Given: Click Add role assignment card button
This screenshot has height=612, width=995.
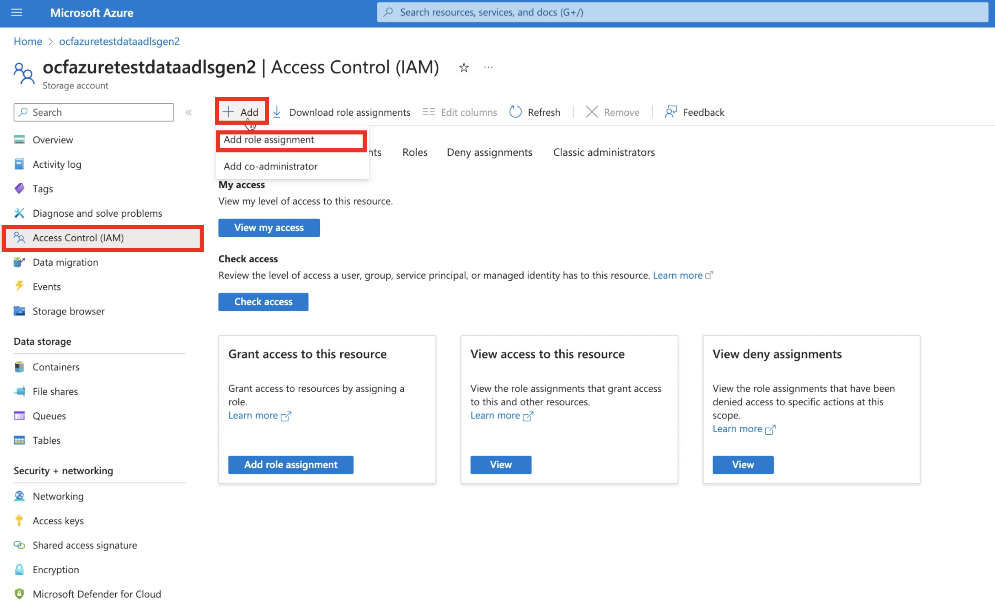Looking at the screenshot, I should 291,465.
